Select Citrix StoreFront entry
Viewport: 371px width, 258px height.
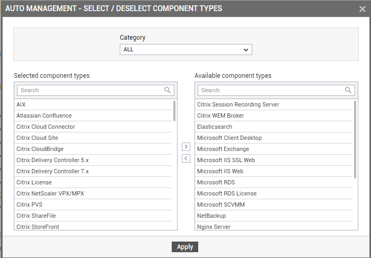(94, 227)
